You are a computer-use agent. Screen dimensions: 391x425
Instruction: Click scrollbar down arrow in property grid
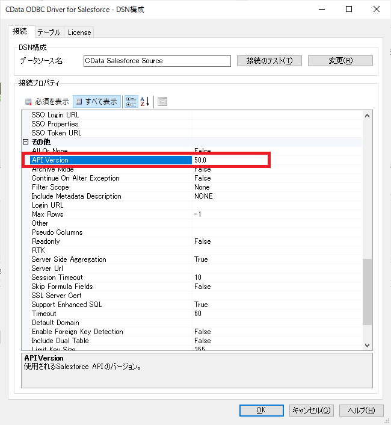[x=367, y=346]
